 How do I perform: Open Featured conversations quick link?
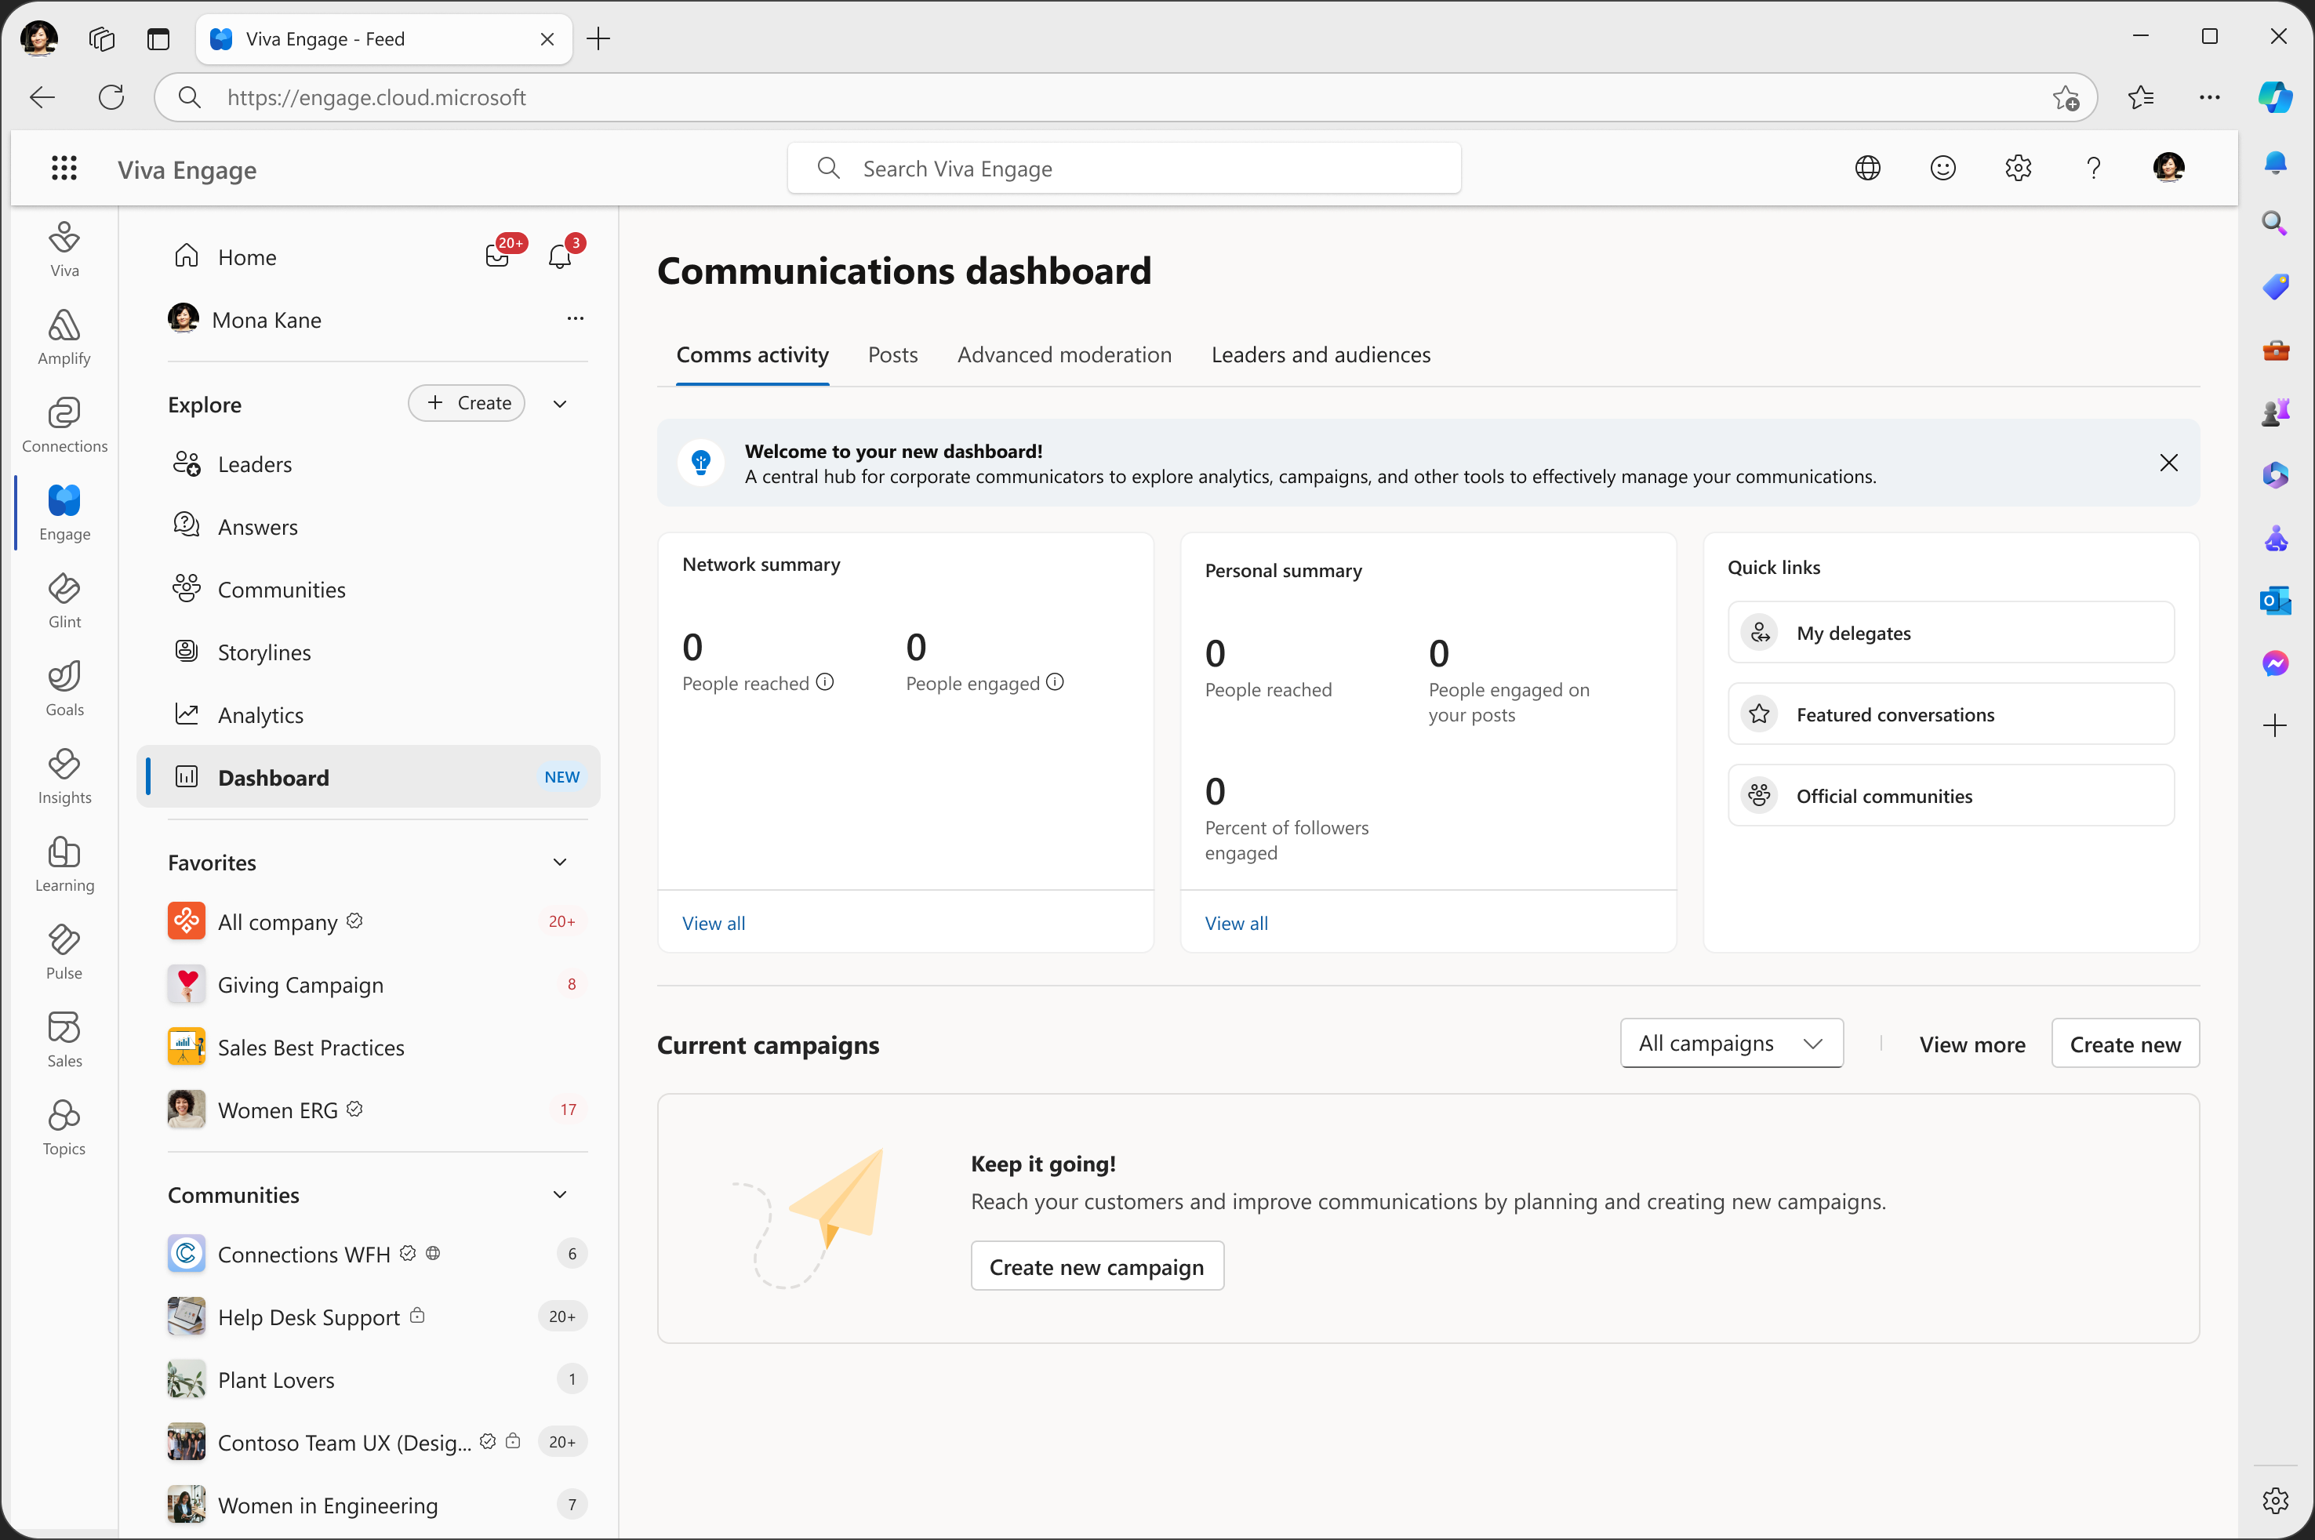(x=1950, y=714)
